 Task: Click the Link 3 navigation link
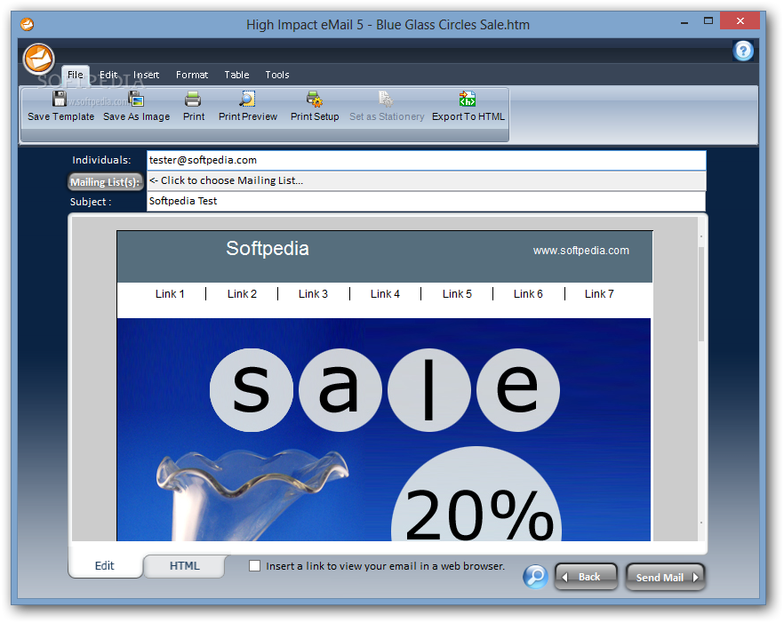click(313, 293)
